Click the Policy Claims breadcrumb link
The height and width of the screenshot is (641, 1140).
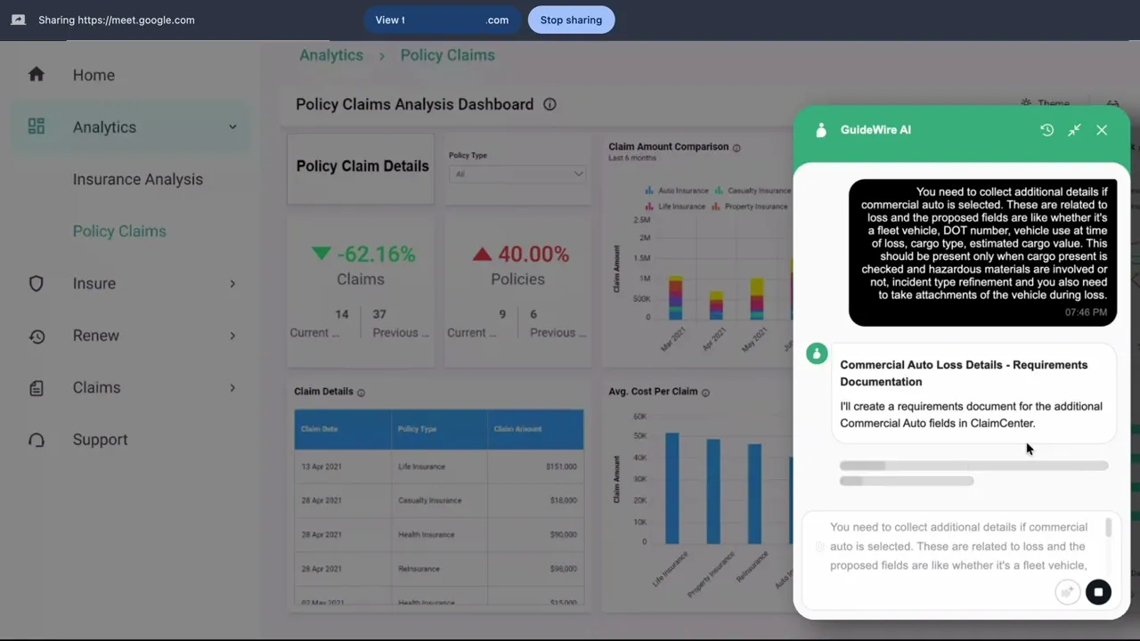[x=447, y=55]
